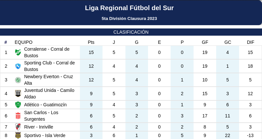Click the CLASIFICACIÓN section bar
262x139 pixels.
131,32
